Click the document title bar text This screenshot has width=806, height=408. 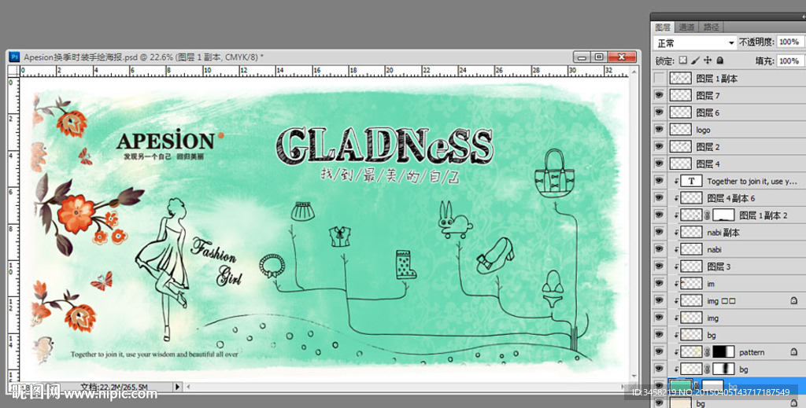pos(143,57)
